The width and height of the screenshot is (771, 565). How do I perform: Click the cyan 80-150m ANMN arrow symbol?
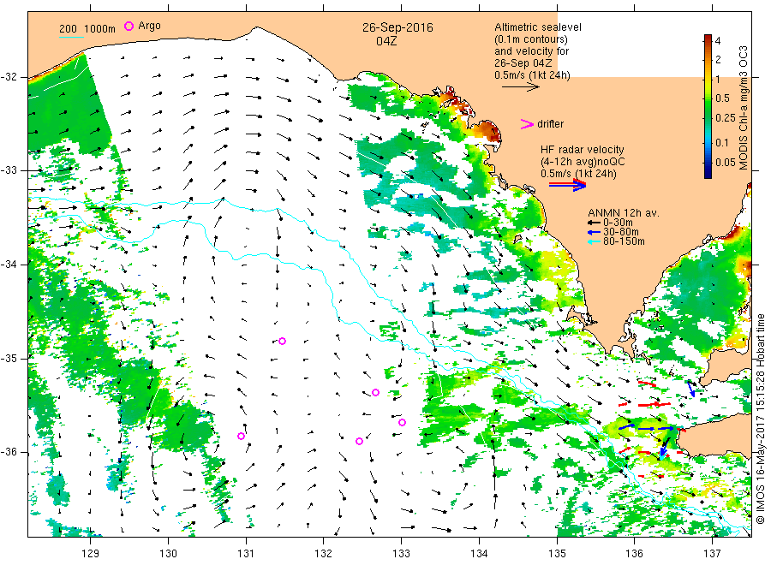594,241
